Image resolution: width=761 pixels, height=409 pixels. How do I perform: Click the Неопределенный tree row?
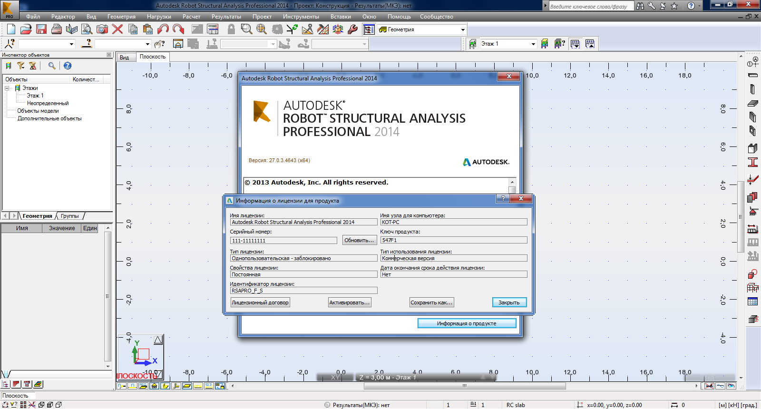pos(48,103)
